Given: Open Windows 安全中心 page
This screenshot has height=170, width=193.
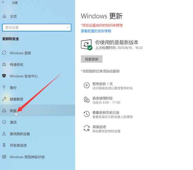Looking at the screenshot, I should point(24,76).
